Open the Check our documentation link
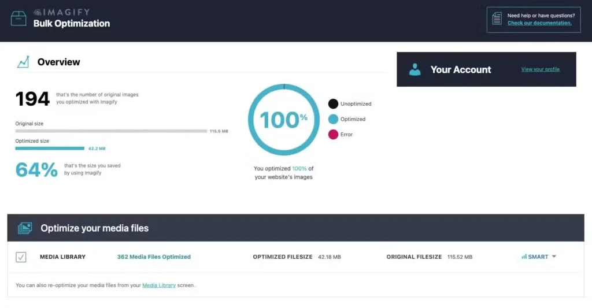 539,23
